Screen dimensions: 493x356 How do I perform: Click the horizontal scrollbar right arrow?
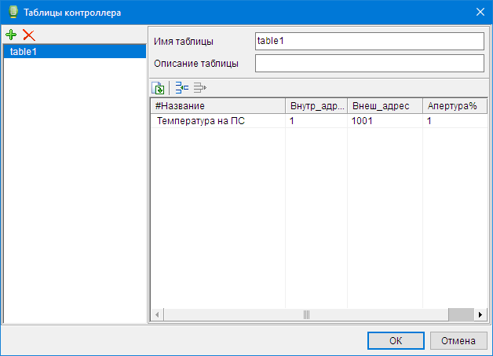click(480, 314)
